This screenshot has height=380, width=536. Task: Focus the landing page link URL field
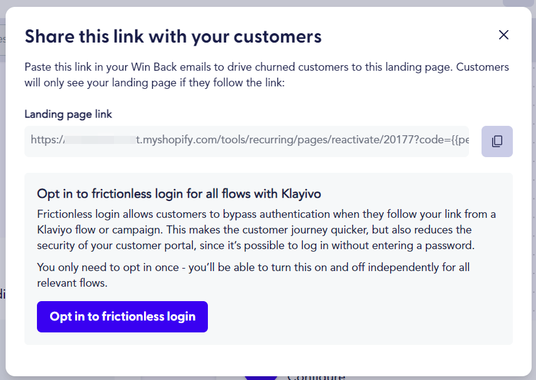247,141
